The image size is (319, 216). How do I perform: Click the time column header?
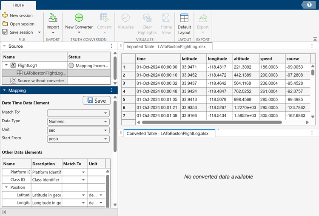tap(158, 59)
